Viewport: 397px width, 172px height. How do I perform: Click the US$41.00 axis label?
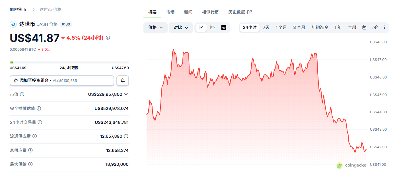tap(378, 165)
